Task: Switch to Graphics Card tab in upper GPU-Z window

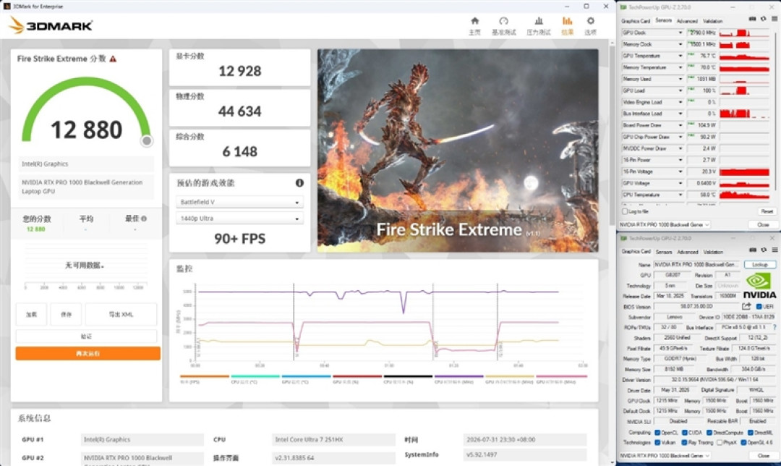Action: coord(636,21)
